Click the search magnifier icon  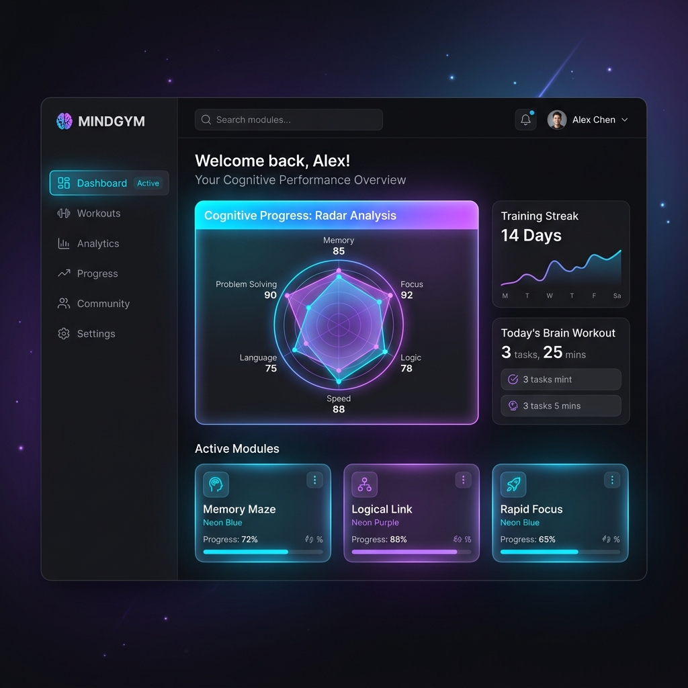click(x=206, y=120)
